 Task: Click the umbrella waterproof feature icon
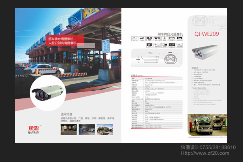pos(157,45)
